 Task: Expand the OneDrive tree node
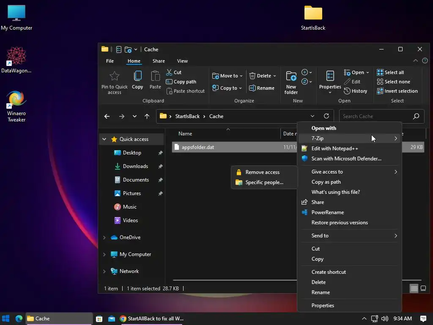(104, 237)
